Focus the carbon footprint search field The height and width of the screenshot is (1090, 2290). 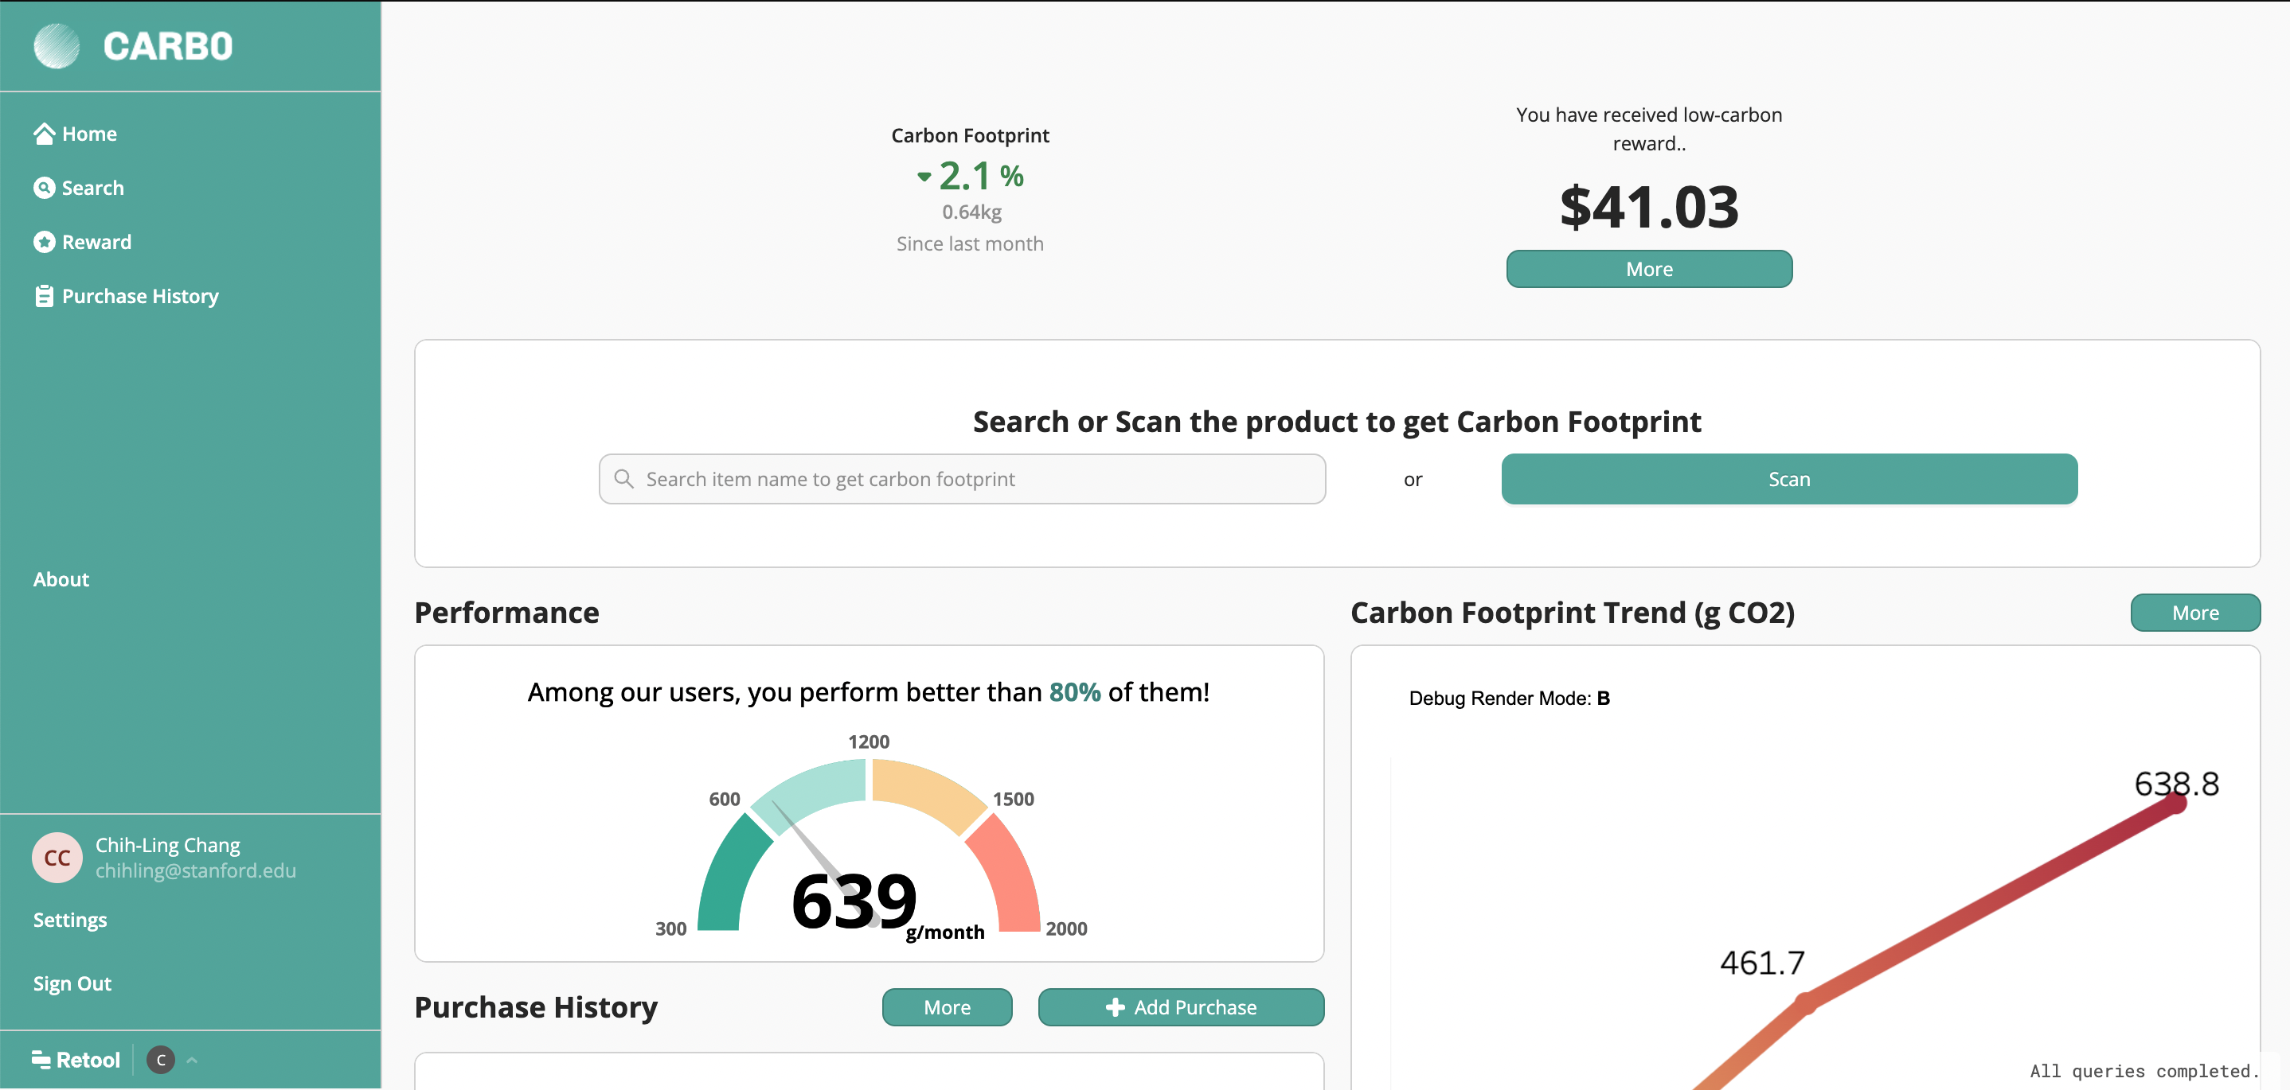pos(962,479)
